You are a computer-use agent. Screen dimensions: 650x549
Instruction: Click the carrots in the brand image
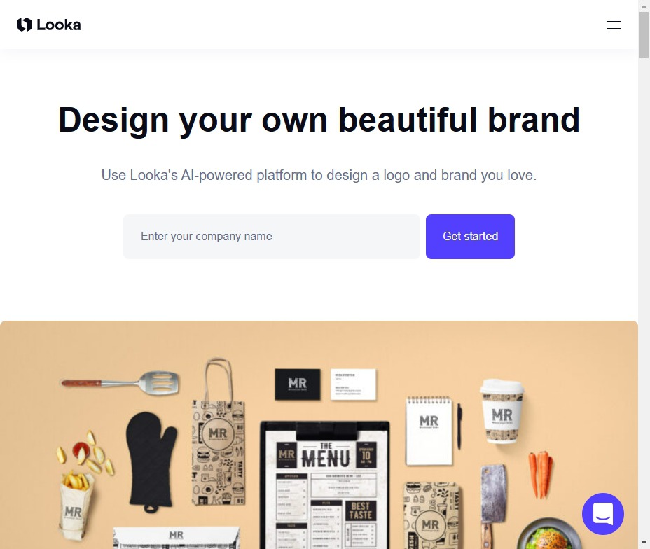coord(541,475)
